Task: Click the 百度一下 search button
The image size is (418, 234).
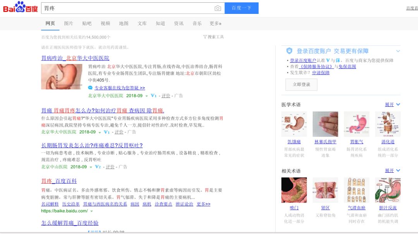Action: [241, 8]
